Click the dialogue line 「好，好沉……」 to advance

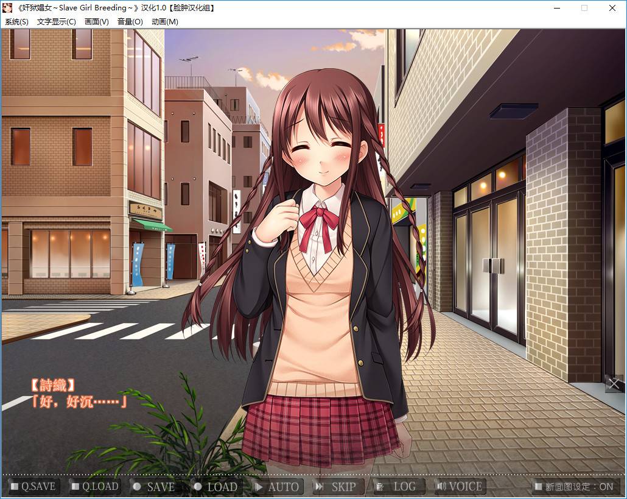point(80,402)
